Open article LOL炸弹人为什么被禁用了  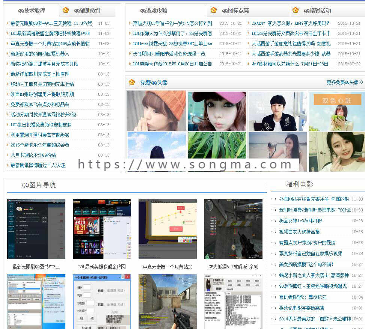172,33
